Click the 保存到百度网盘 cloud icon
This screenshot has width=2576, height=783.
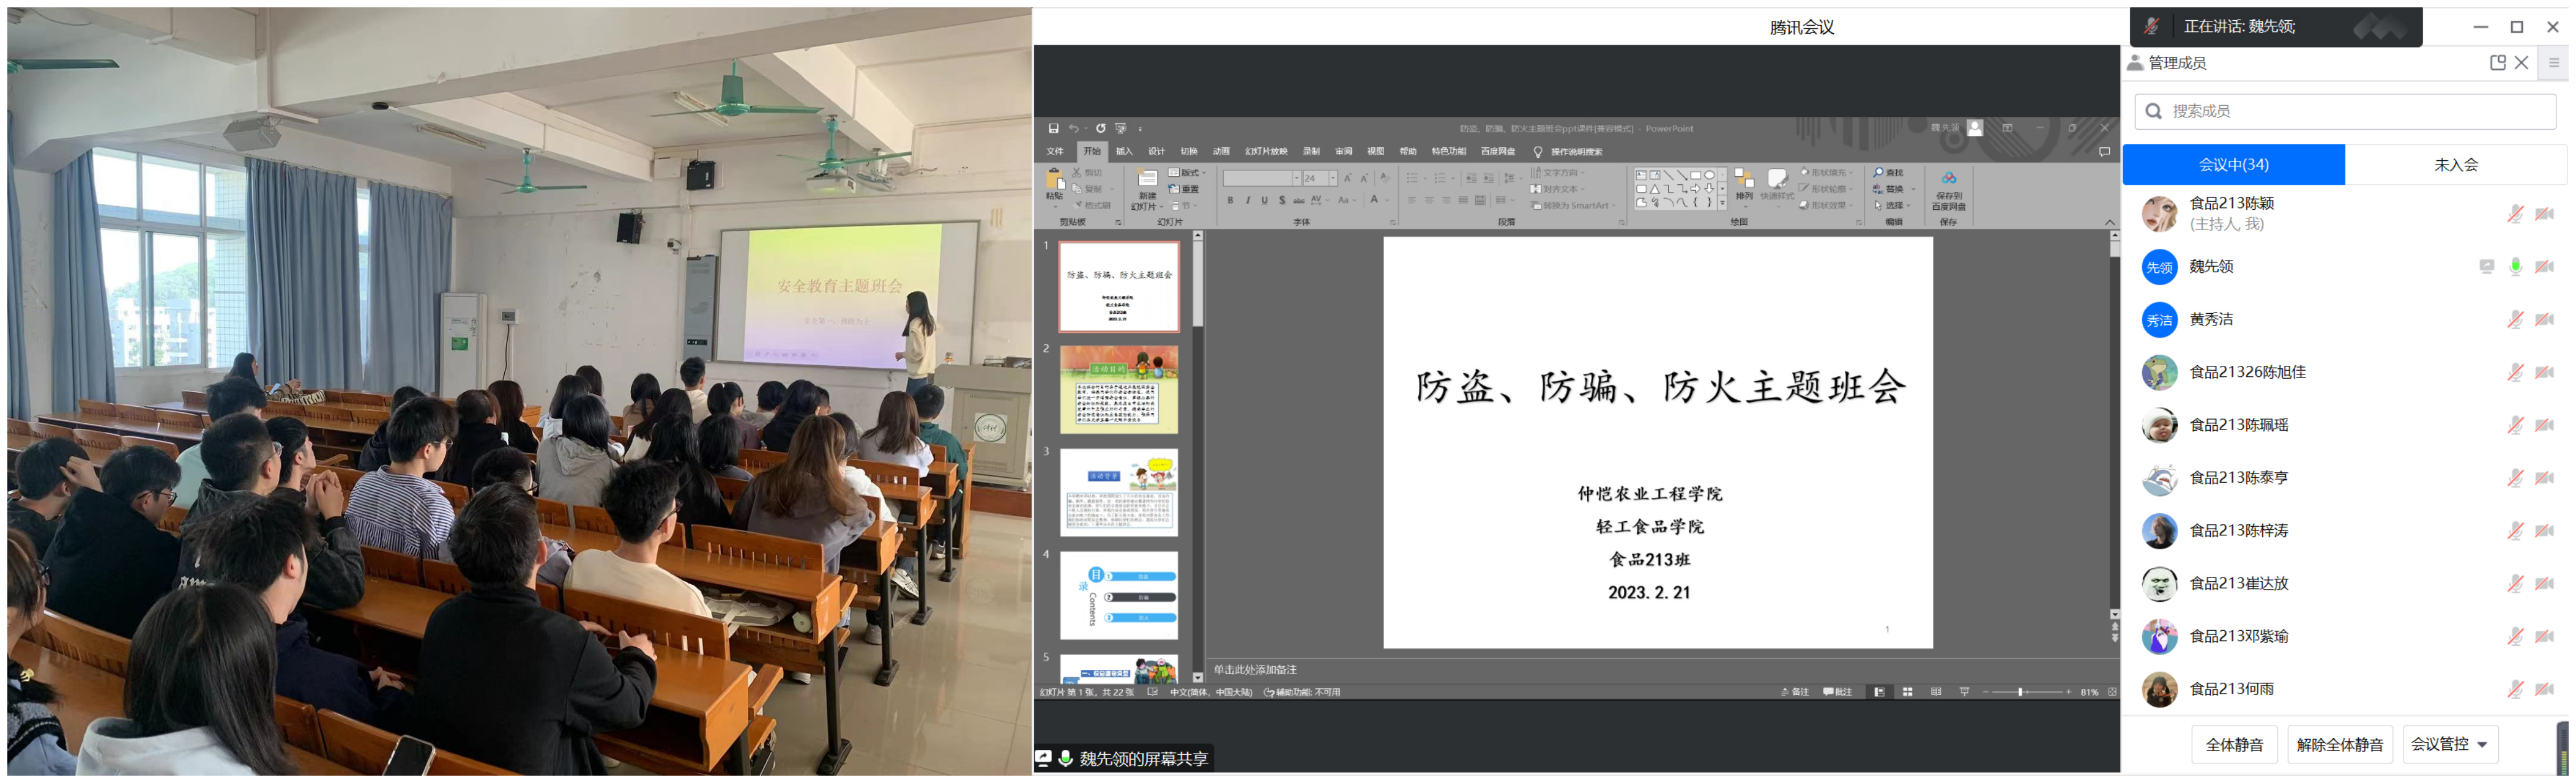click(1948, 178)
